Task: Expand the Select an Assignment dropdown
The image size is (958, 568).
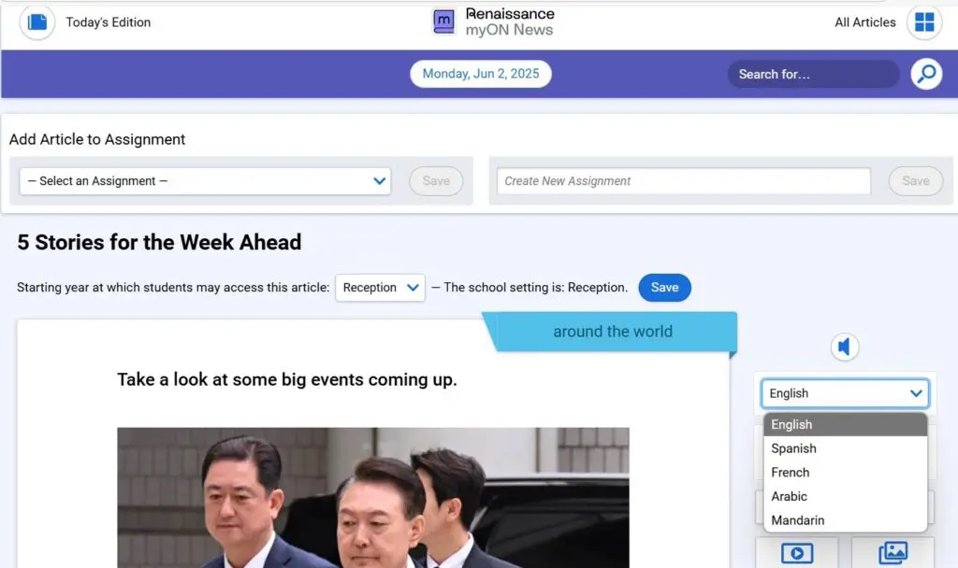Action: tap(205, 181)
